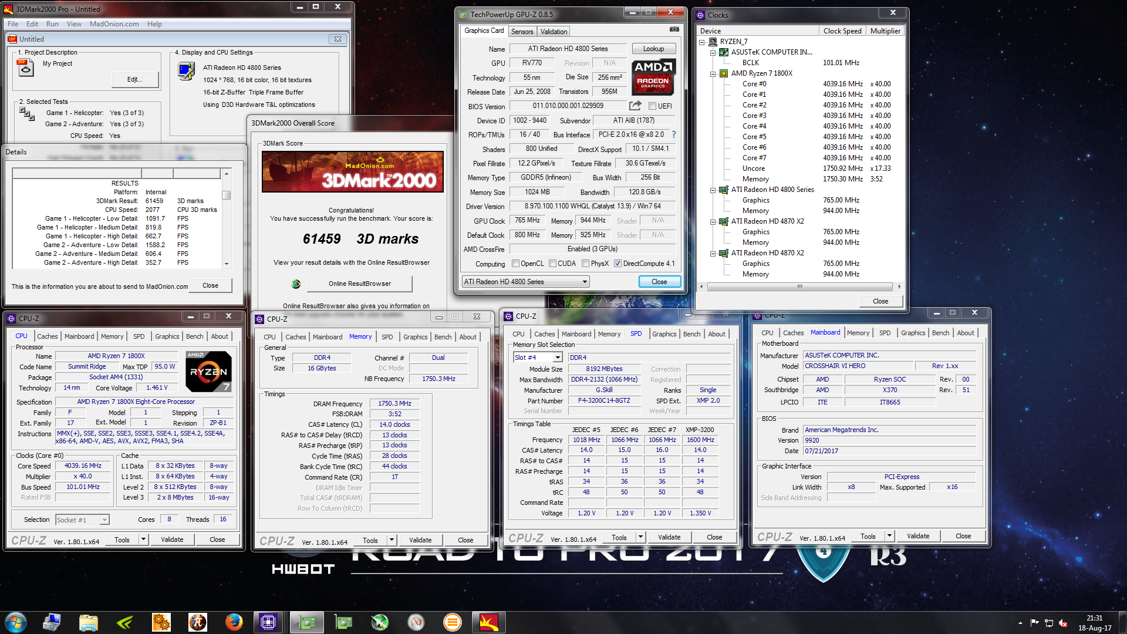Image resolution: width=1127 pixels, height=634 pixels.
Task: Open the NVIDIA icon in the taskbar
Action: tap(125, 622)
